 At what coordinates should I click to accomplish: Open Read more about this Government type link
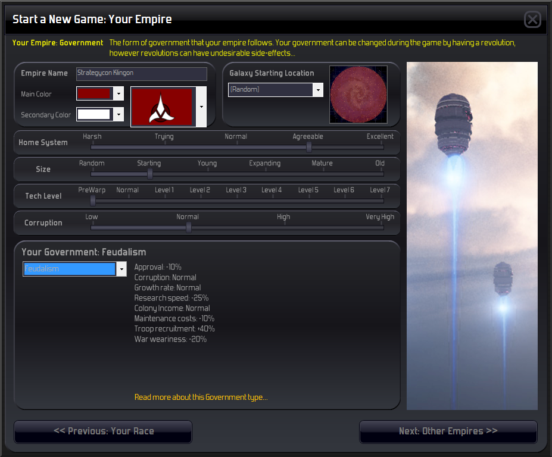tap(201, 397)
